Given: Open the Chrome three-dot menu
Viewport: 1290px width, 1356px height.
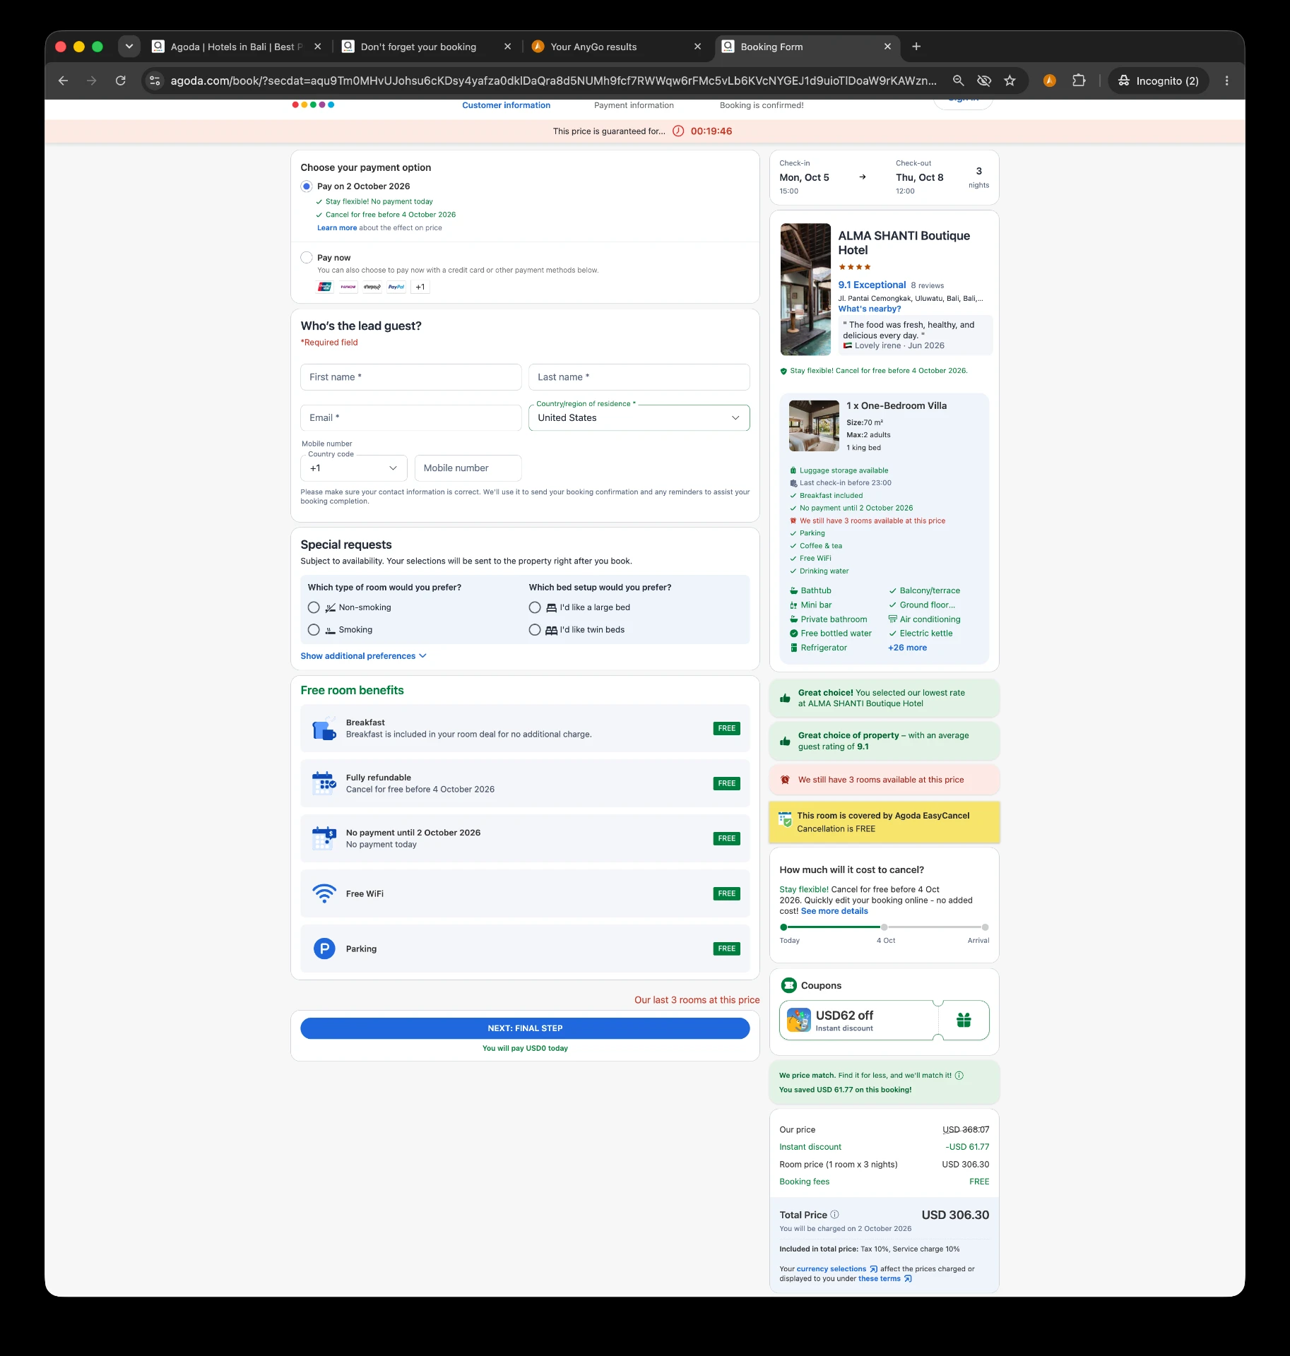Looking at the screenshot, I should [1227, 81].
